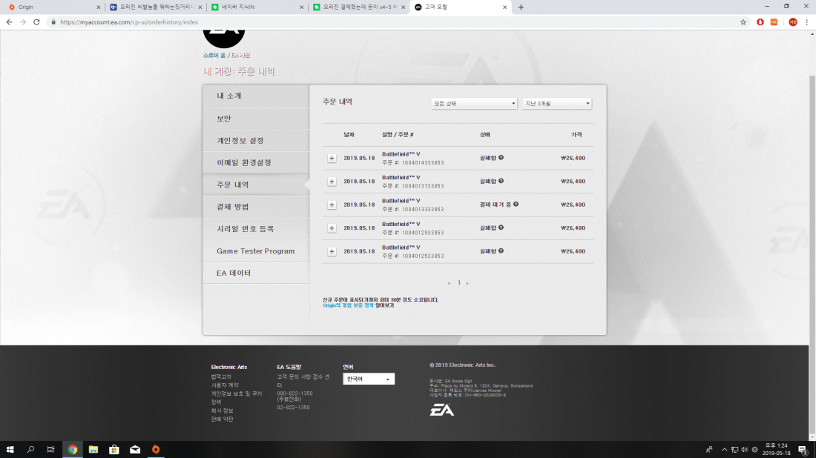Screen dimensions: 816x458
Task: Click the Origin 게임 보증 정책 link
Action: point(348,305)
